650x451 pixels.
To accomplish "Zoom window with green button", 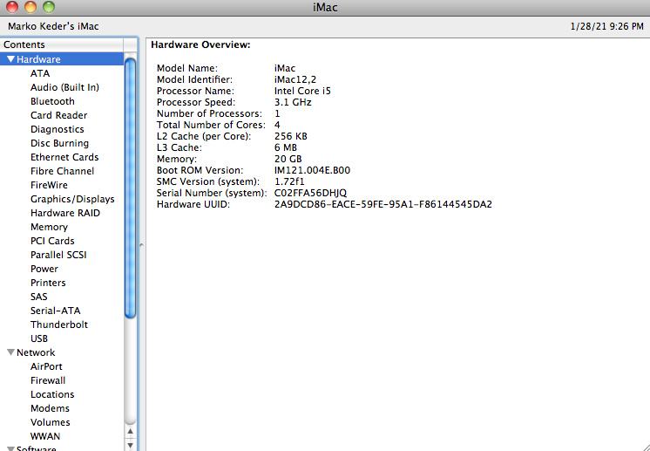I will click(x=49, y=7).
